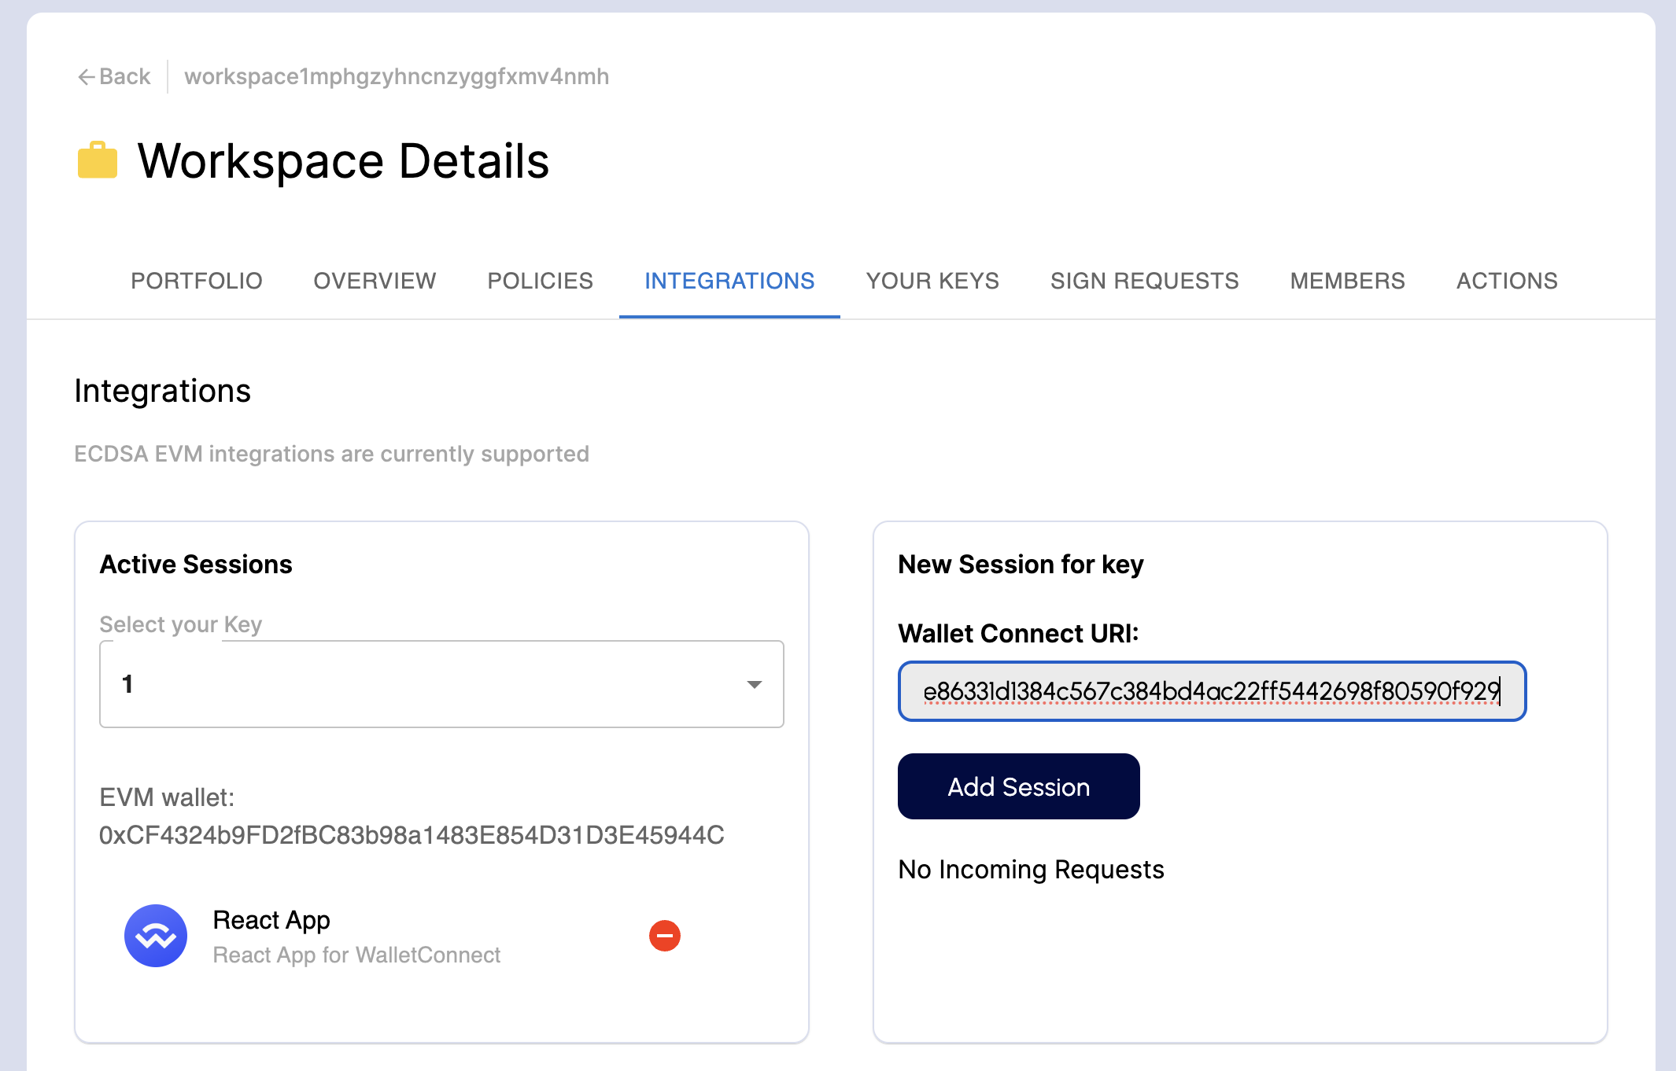
Task: Click the dropdown arrow for key selection
Action: 758,684
